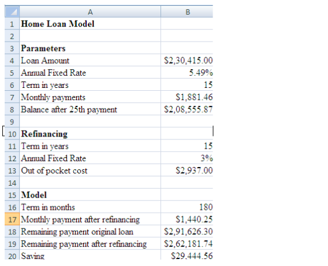Select 'Remaining payment original loan' cell
Screen dimensions: 328x266
[x=90, y=231]
